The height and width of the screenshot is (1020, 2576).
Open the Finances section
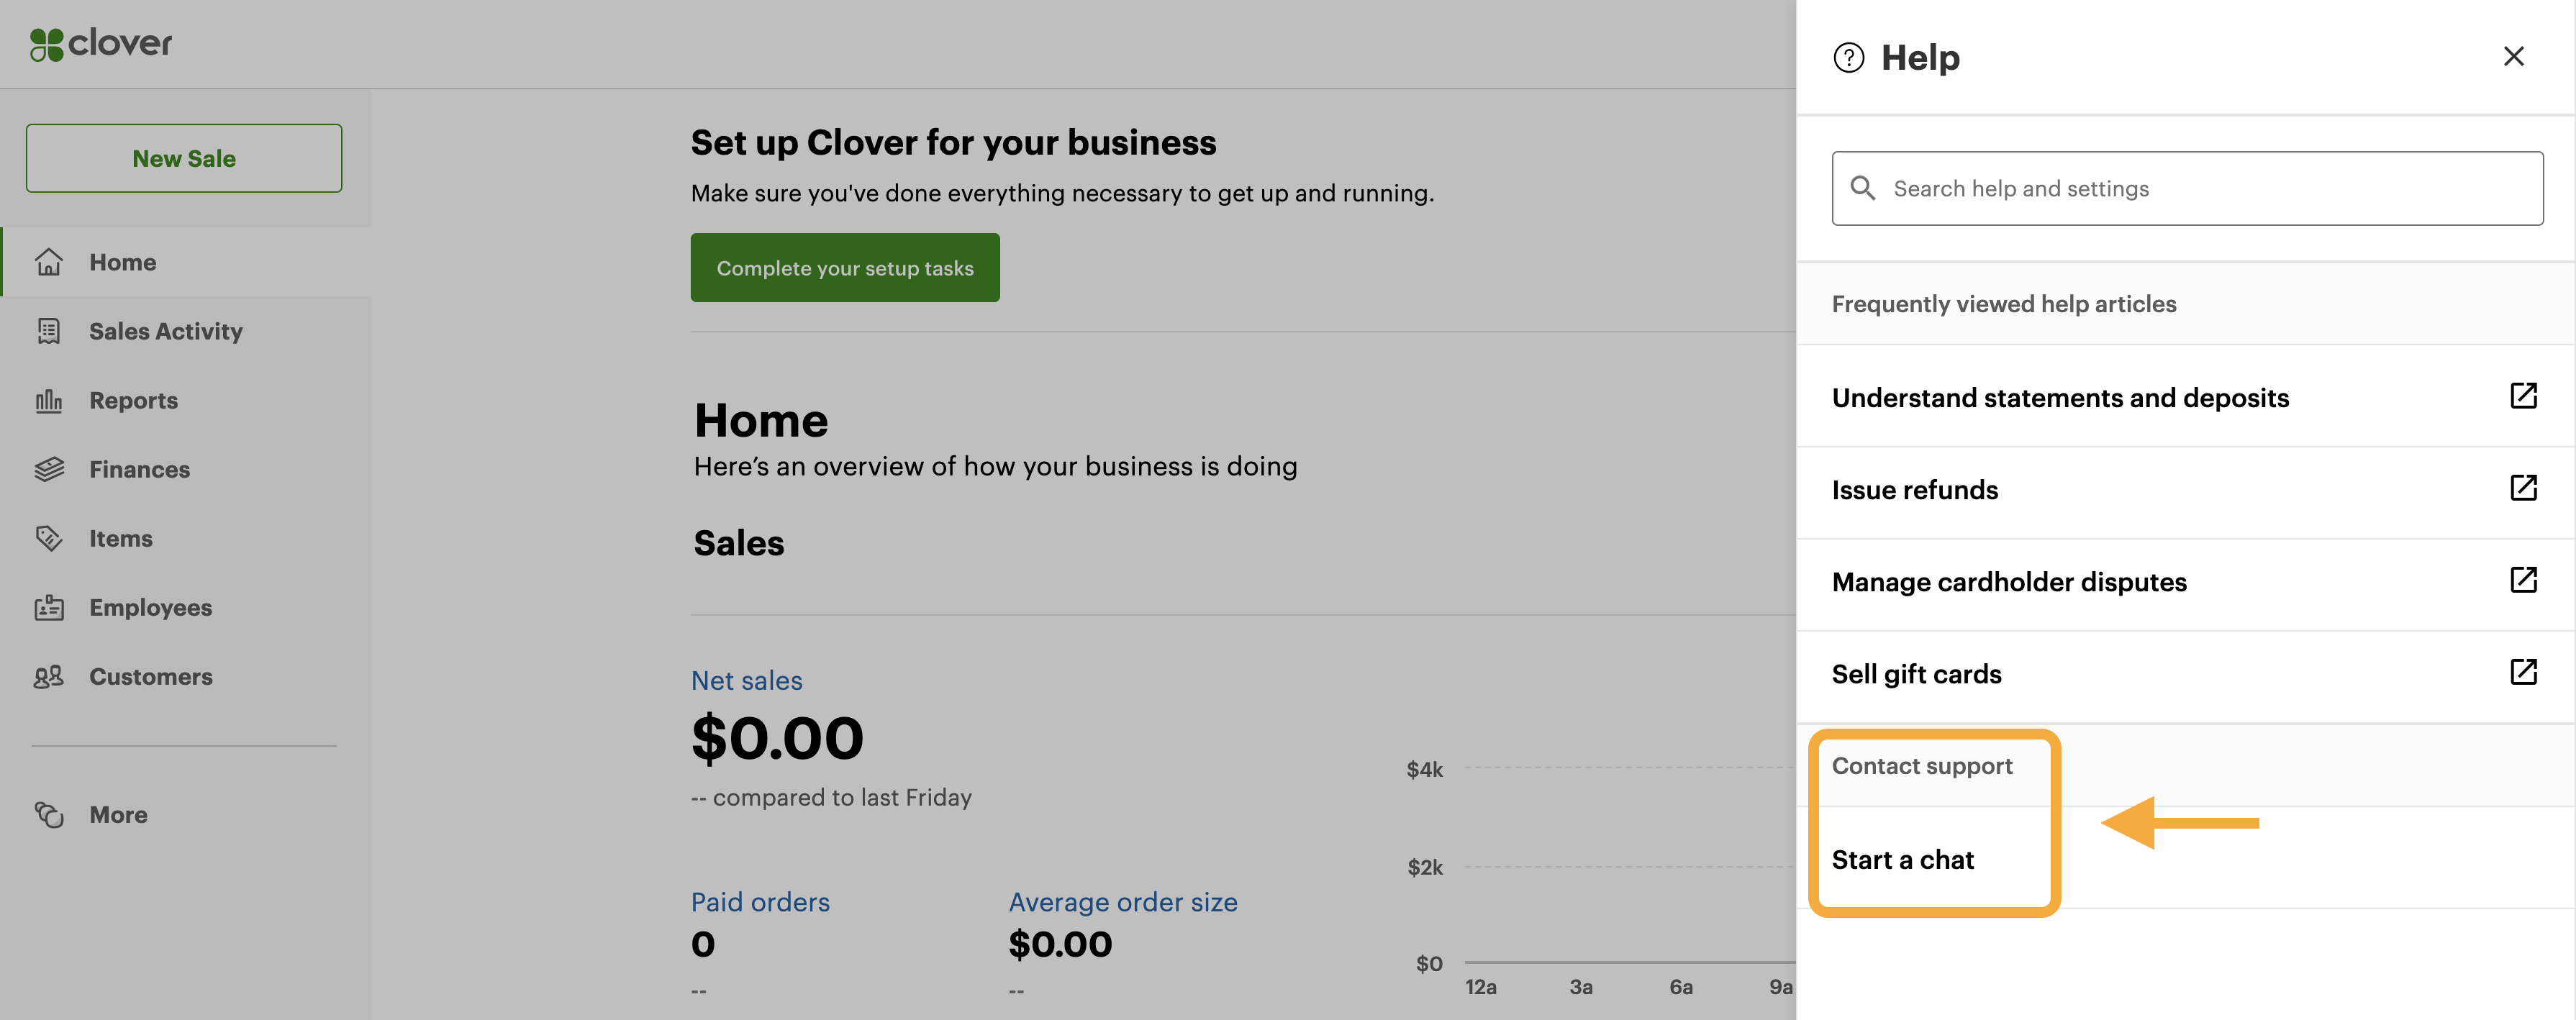coord(138,469)
